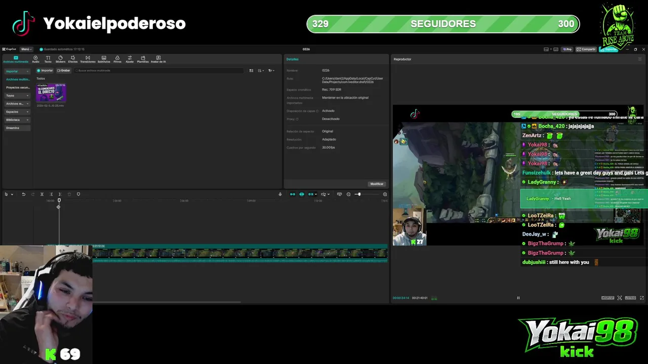Switch media view to grid layout icon
This screenshot has height=364, width=648.
[251, 70]
